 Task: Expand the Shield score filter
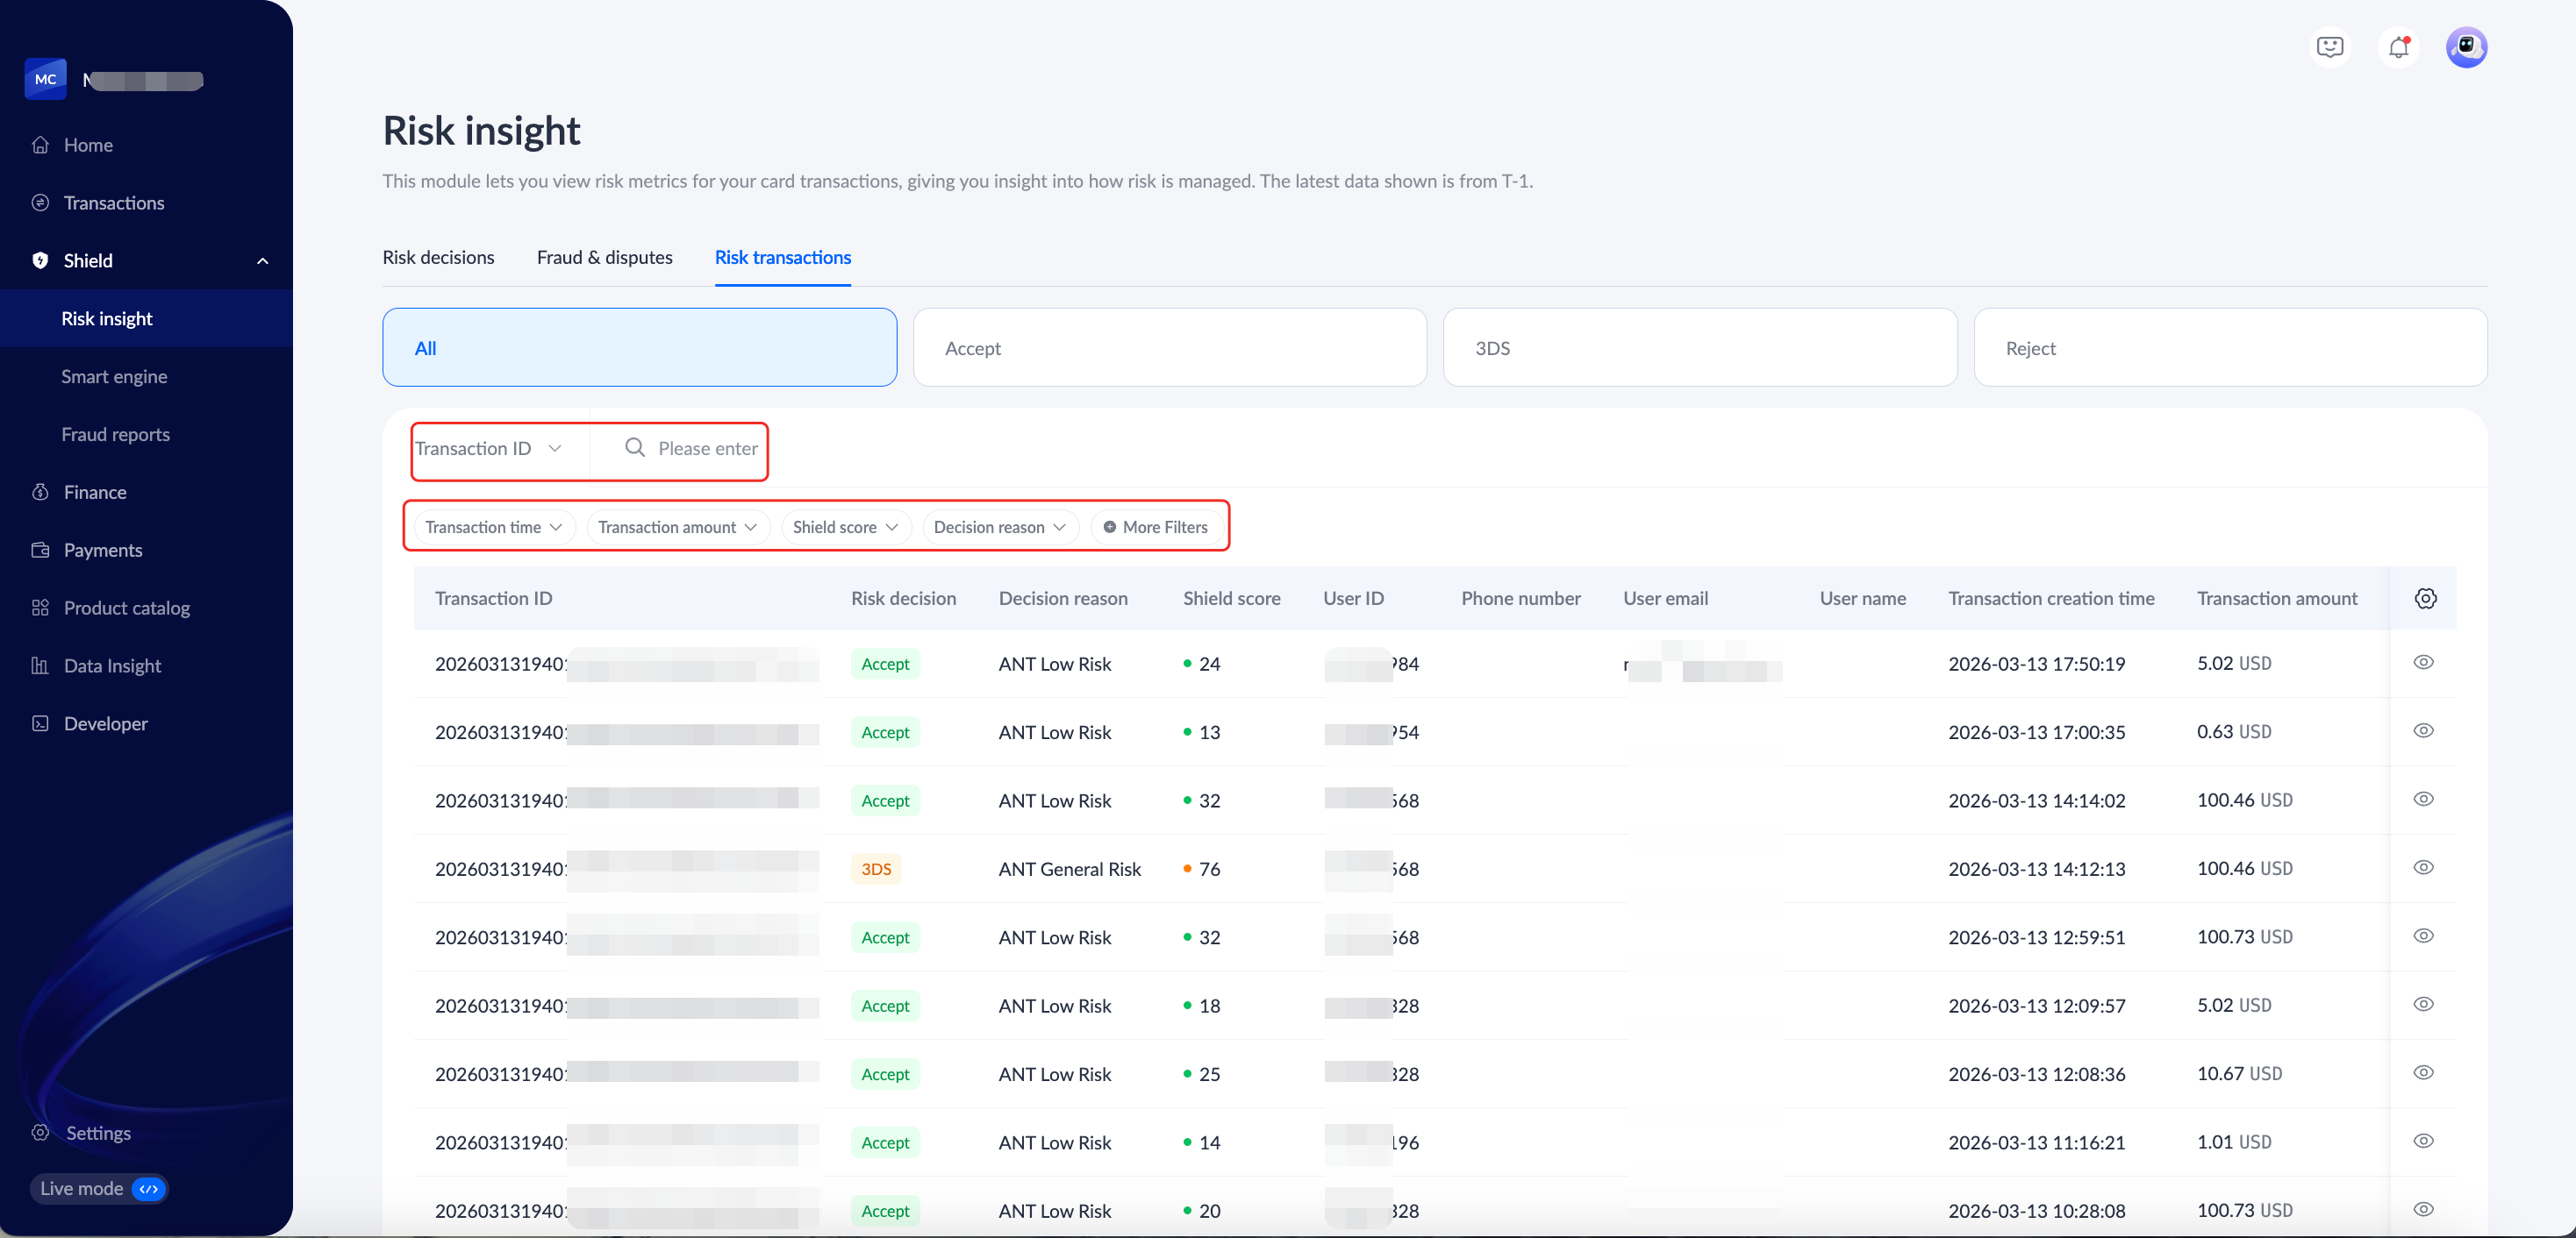[x=845, y=527]
